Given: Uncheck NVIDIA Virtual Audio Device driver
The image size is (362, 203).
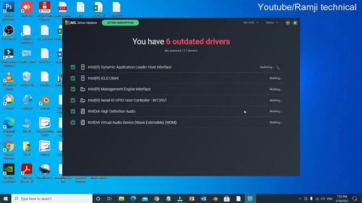Looking at the screenshot, I should click(73, 122).
